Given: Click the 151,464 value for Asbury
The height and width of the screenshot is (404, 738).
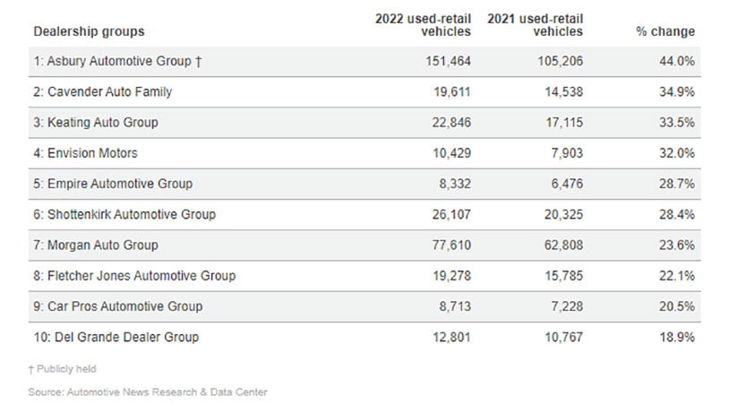Looking at the screenshot, I should click(444, 61).
